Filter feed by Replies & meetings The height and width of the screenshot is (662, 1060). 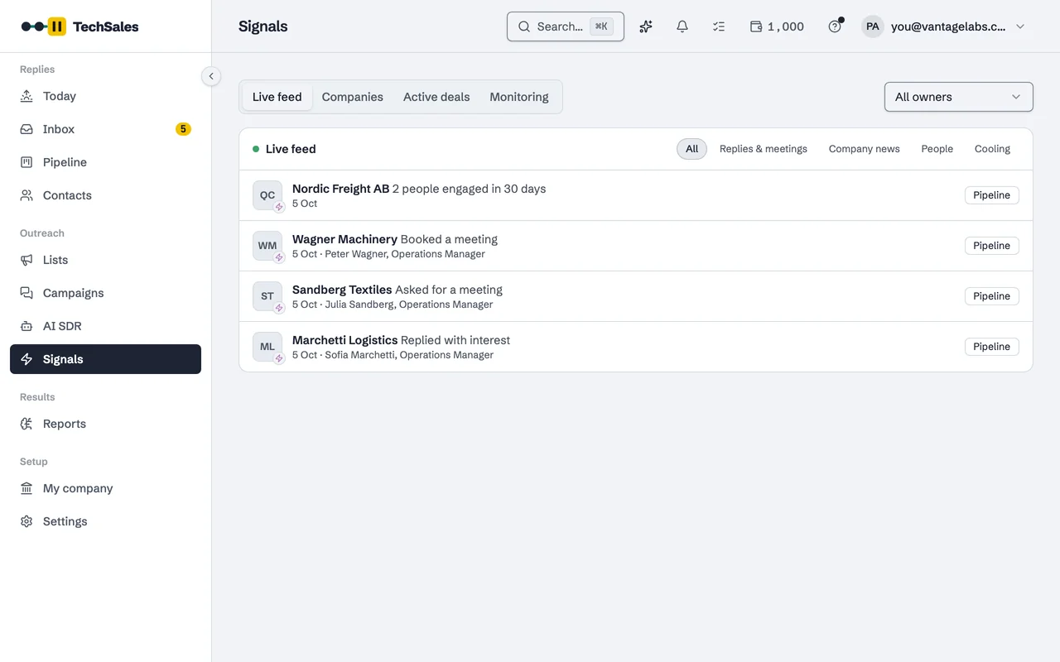[x=764, y=149]
